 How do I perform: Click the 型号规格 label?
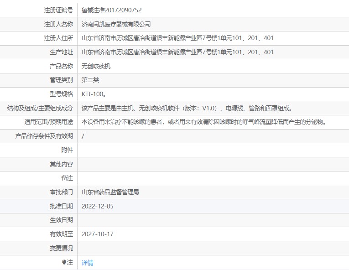click(62, 94)
